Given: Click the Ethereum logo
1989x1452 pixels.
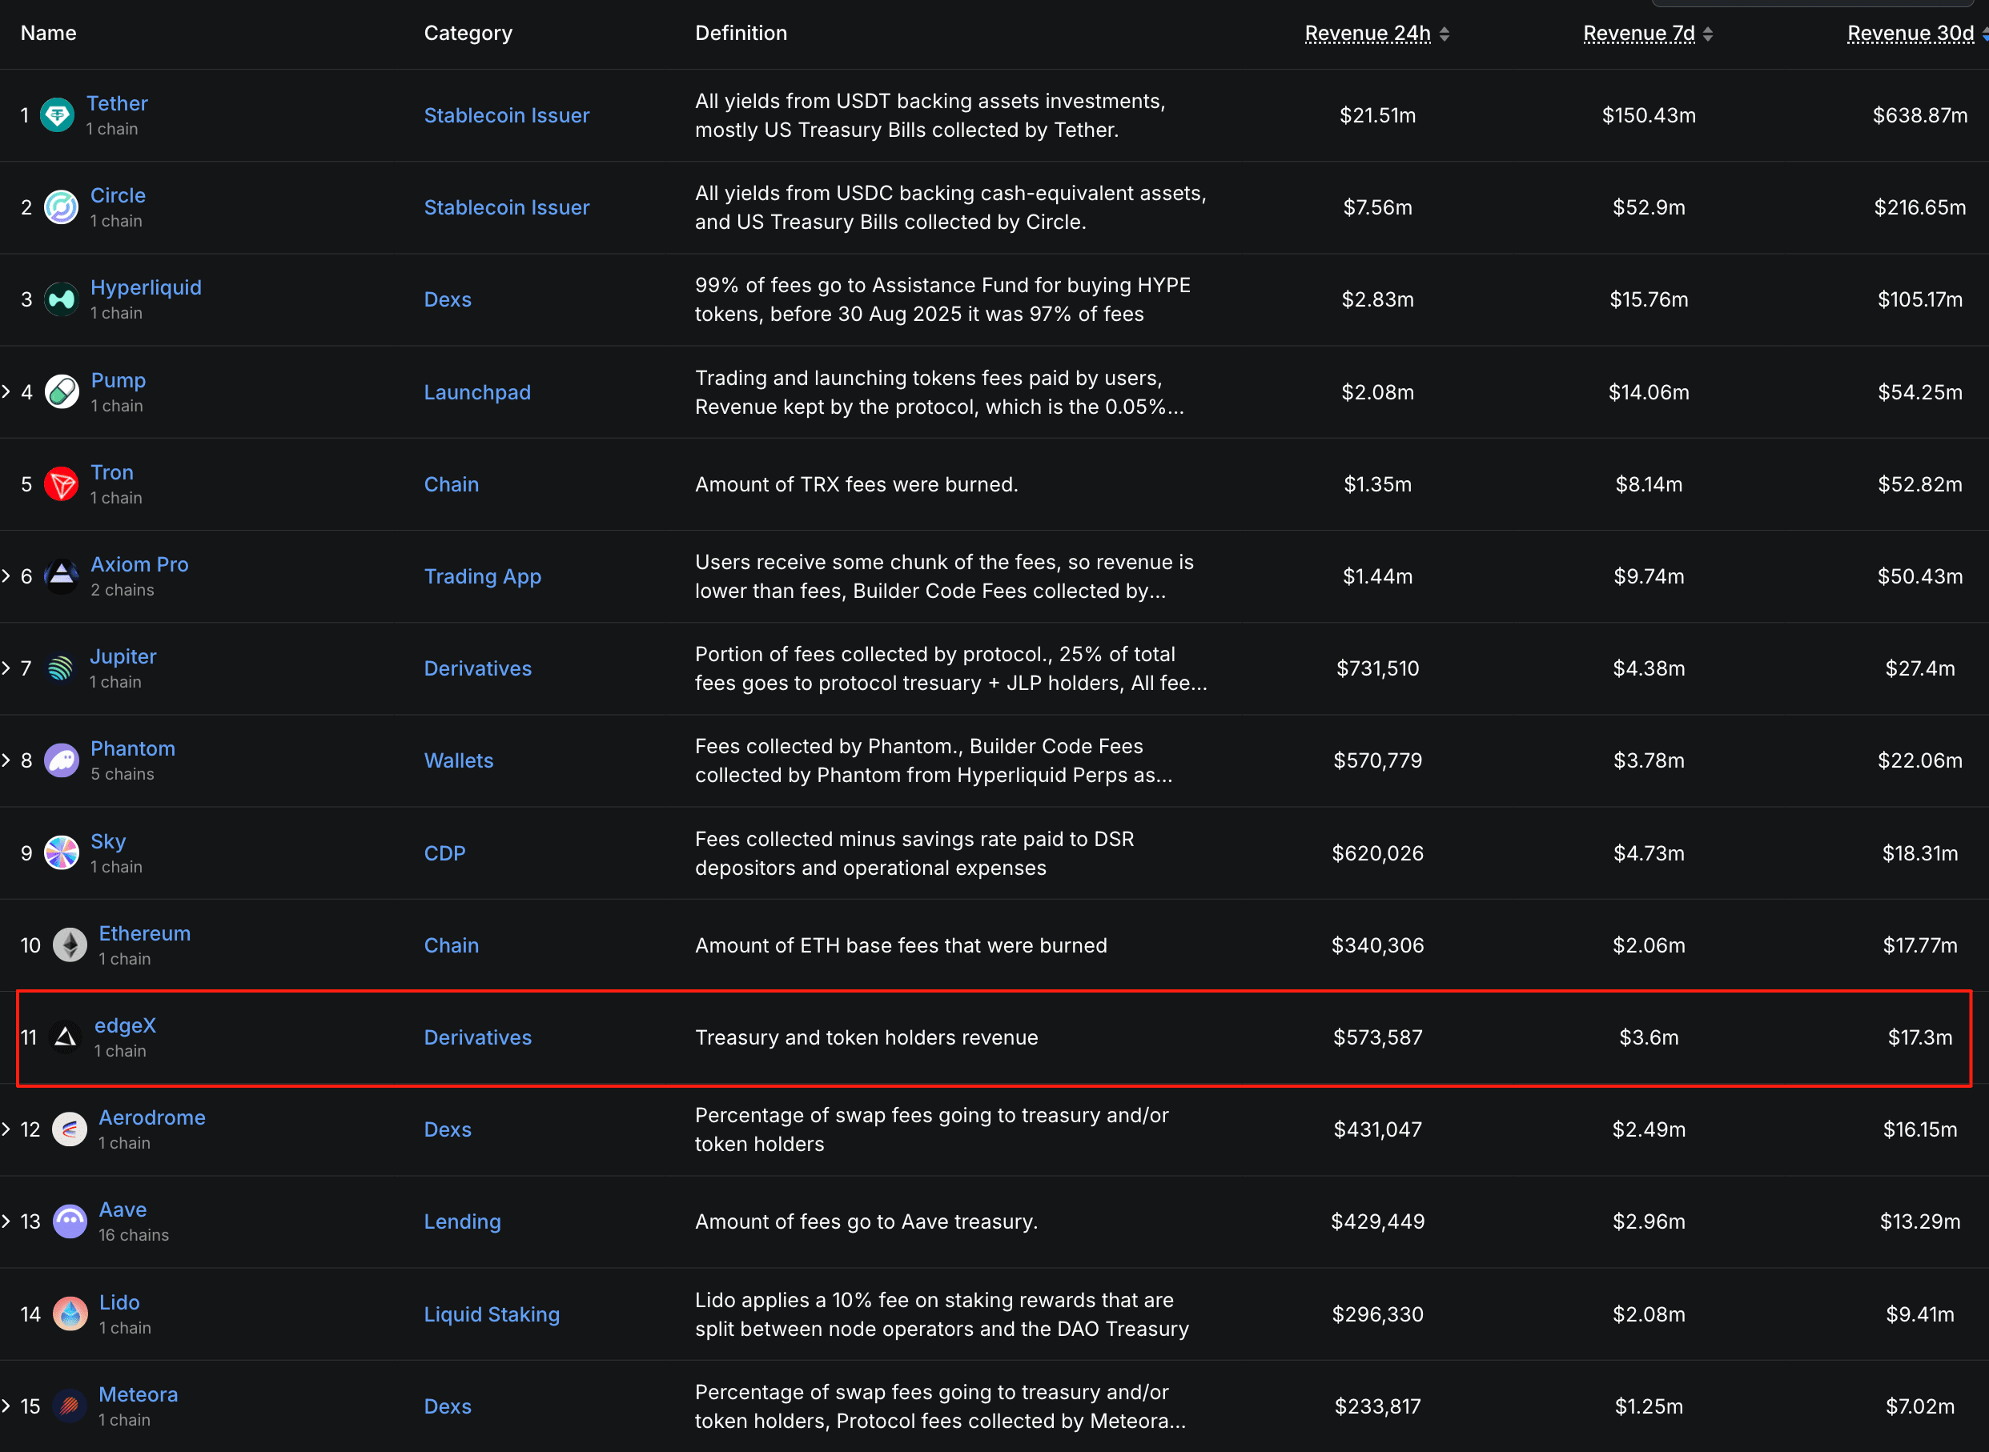Looking at the screenshot, I should pyautogui.click(x=70, y=945).
